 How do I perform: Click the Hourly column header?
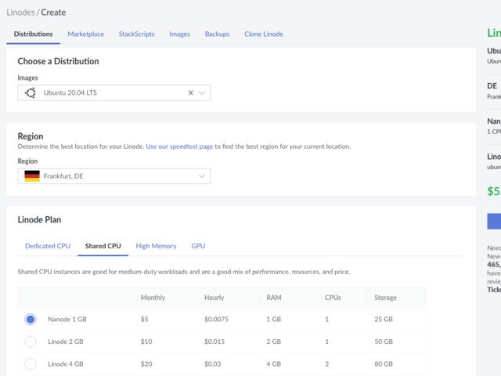(214, 298)
